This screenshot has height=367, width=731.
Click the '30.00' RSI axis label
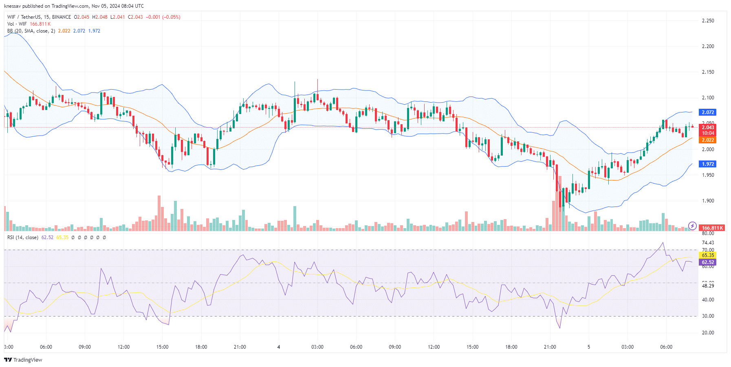click(708, 316)
